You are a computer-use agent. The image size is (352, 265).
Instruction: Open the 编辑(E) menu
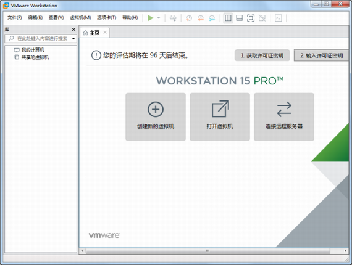[35, 18]
